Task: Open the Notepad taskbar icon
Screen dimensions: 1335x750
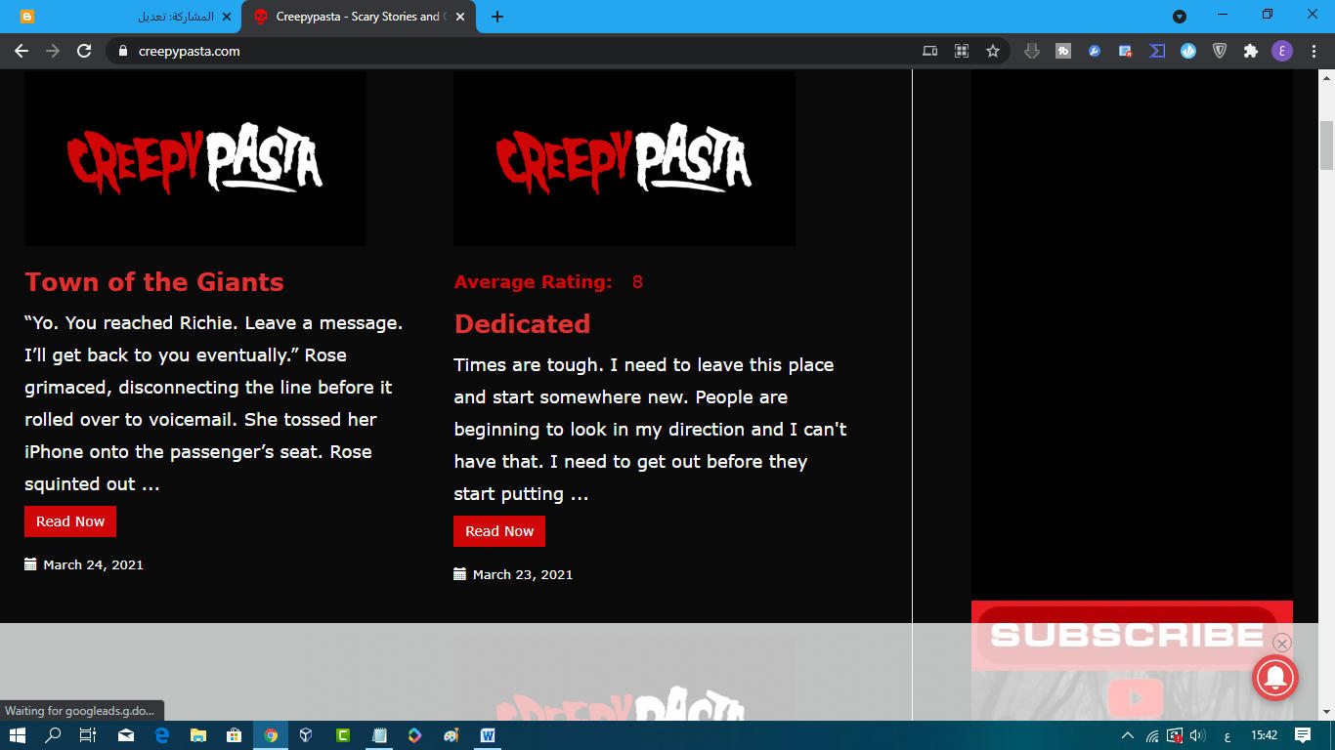Action: click(x=379, y=735)
